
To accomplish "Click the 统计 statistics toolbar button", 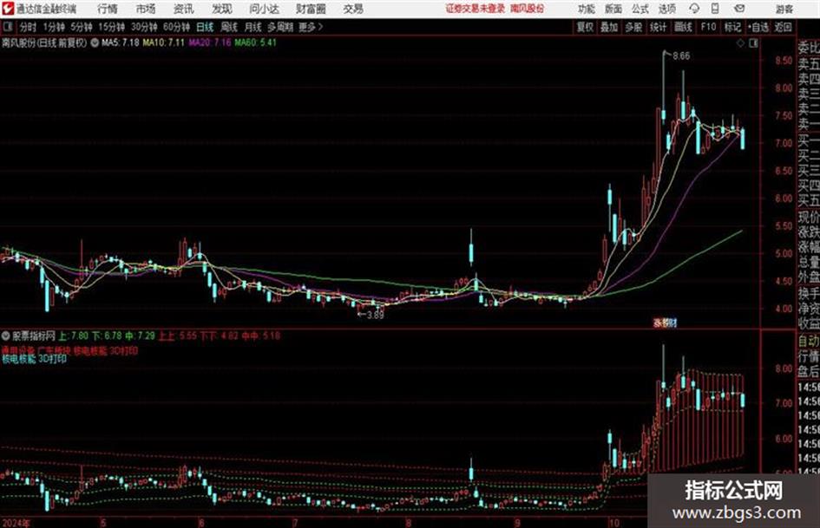I will tap(658, 27).
